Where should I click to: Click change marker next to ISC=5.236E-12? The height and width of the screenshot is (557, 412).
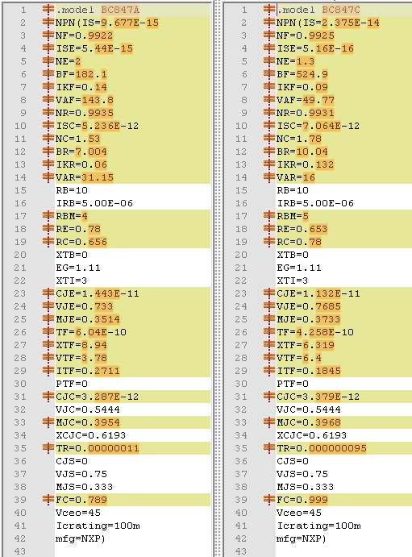coord(48,126)
